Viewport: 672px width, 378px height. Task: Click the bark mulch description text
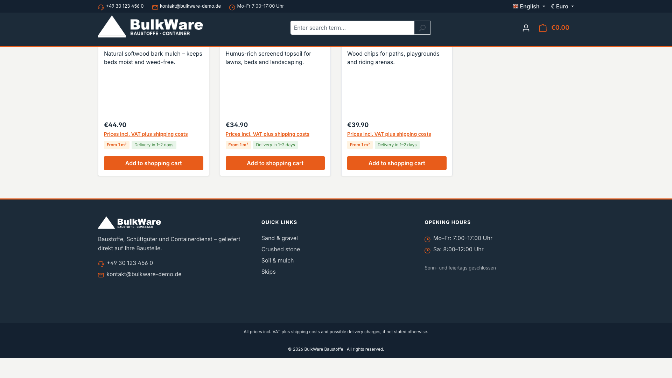(x=153, y=58)
